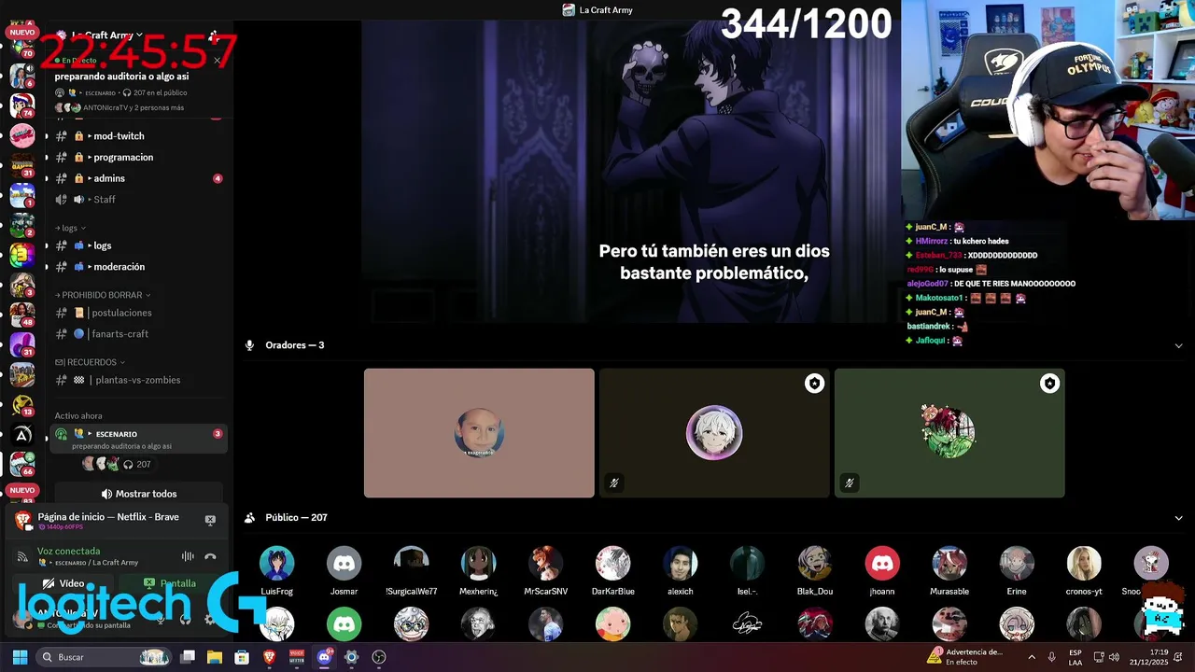The width and height of the screenshot is (1195, 672).
Task: Open La Craft Army server dropdown
Action: (107, 35)
